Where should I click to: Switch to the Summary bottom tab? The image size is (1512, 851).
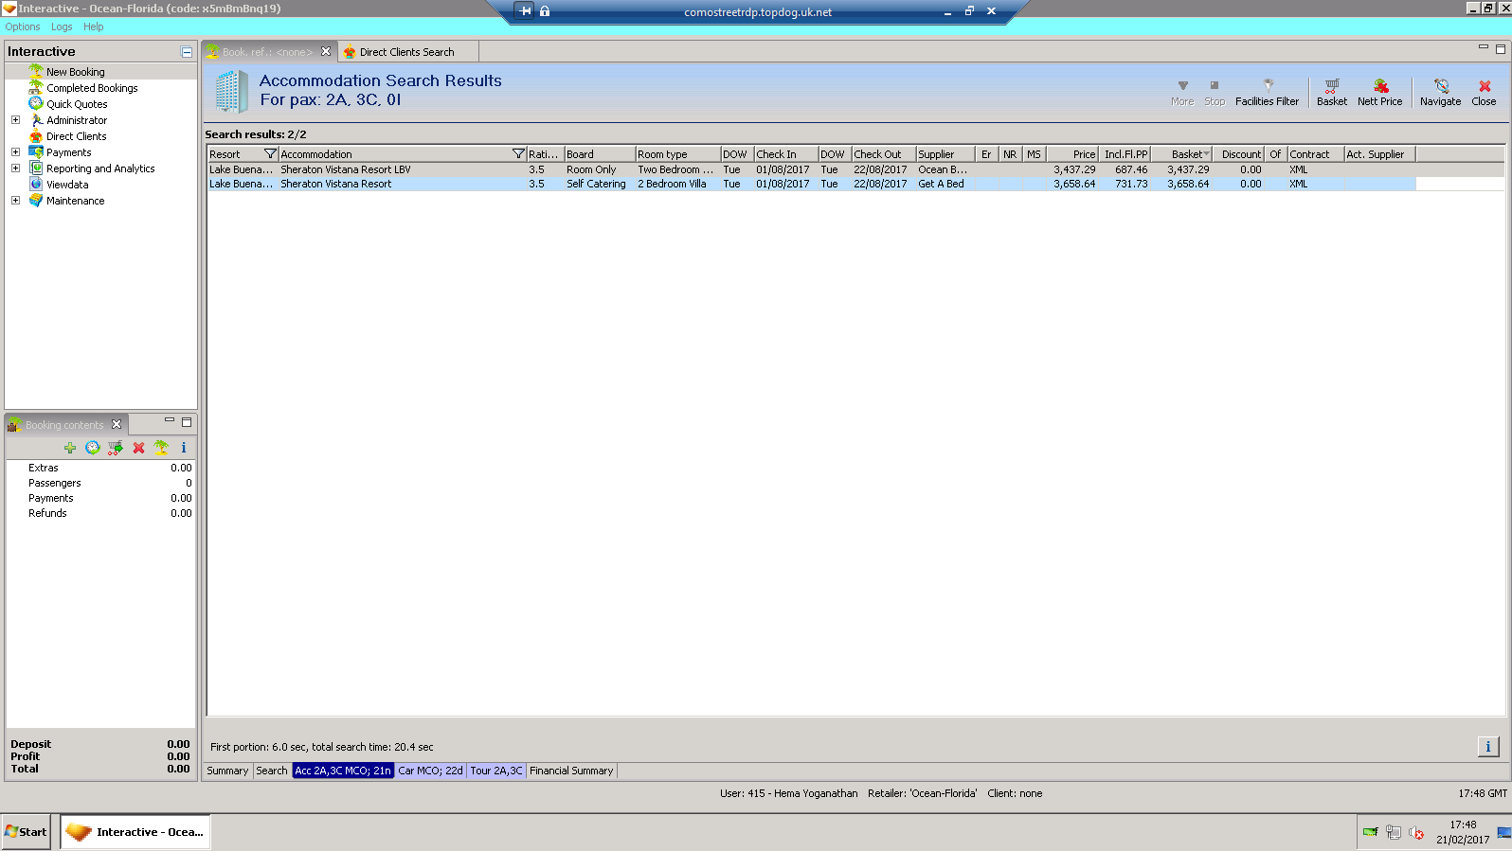227,771
